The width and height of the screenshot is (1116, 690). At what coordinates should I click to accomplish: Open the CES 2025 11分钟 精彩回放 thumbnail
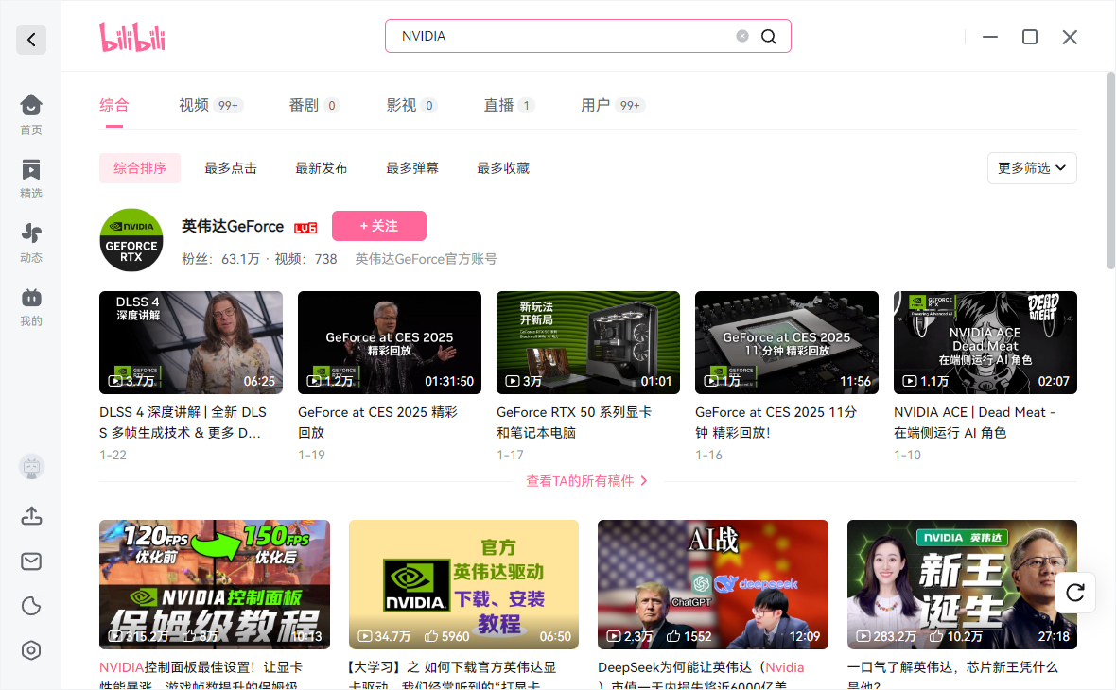coord(787,342)
